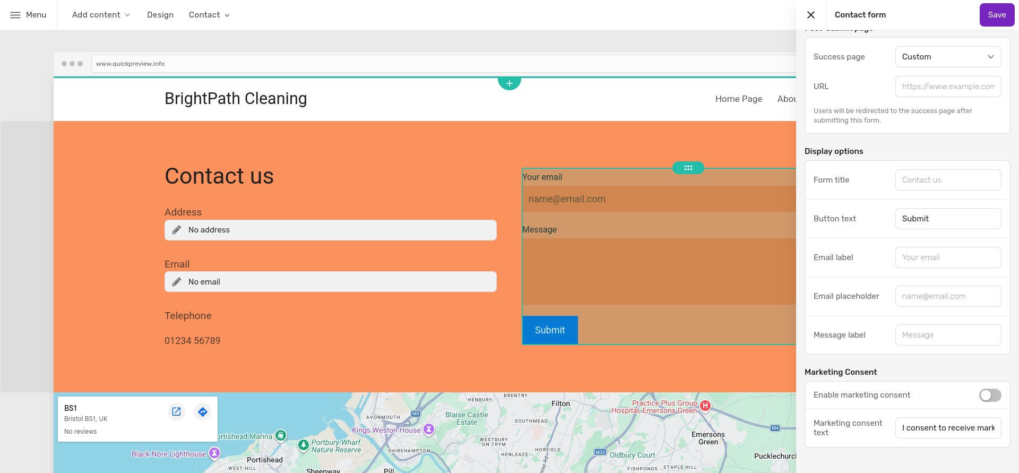
Task: Click the Contact us heading
Action: (219, 176)
